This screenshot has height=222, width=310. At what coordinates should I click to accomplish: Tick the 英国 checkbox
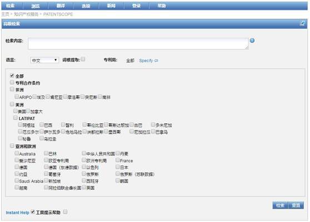(x=84, y=187)
